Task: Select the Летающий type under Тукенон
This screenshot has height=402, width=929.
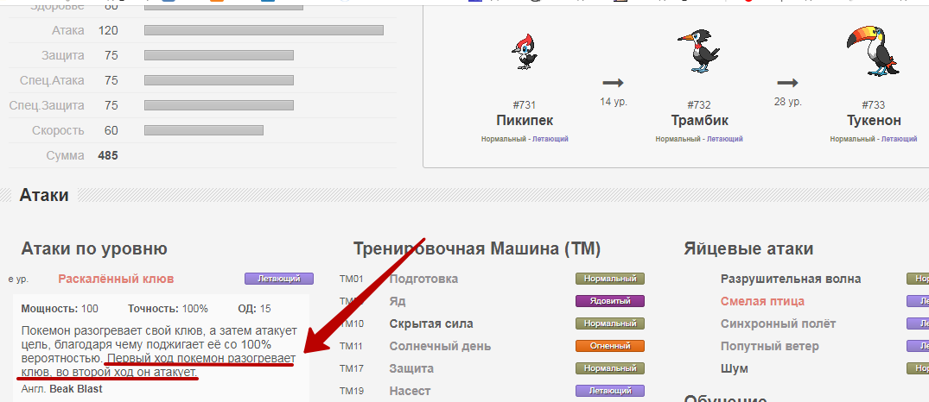Action: pos(900,139)
